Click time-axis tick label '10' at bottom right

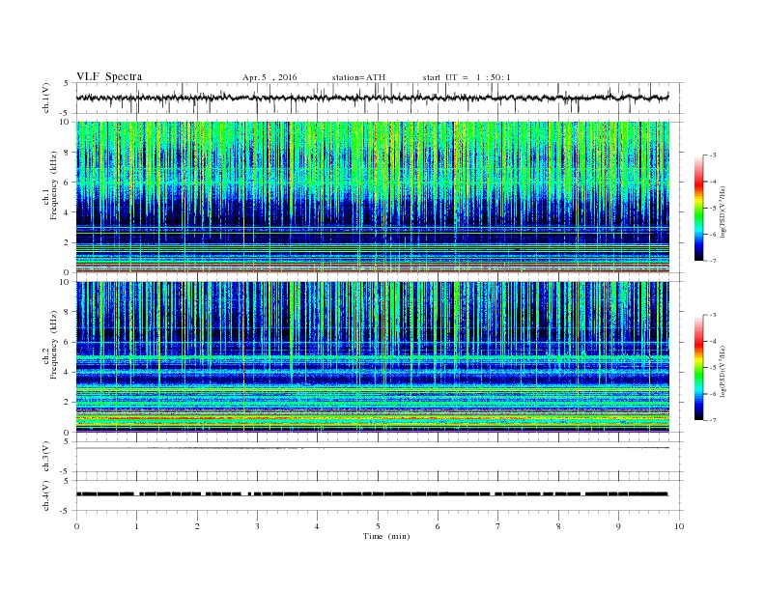[x=679, y=526]
